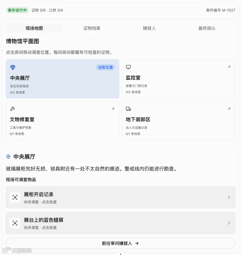
Task: Inspect the 展台上的蓝色蜡屑 item title
Action: 44,220
